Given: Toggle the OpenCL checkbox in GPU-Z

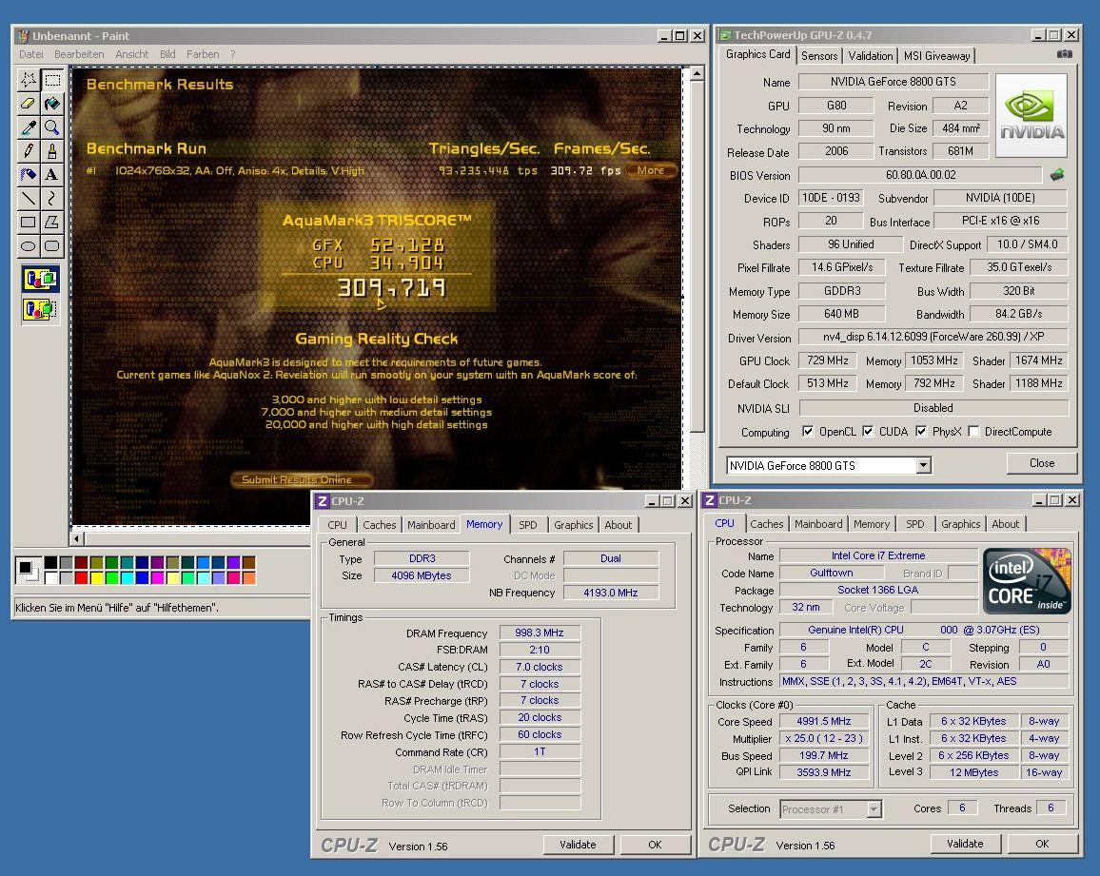Looking at the screenshot, I should 808,431.
